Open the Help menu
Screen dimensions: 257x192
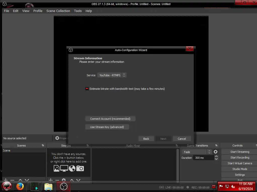pos(89,11)
